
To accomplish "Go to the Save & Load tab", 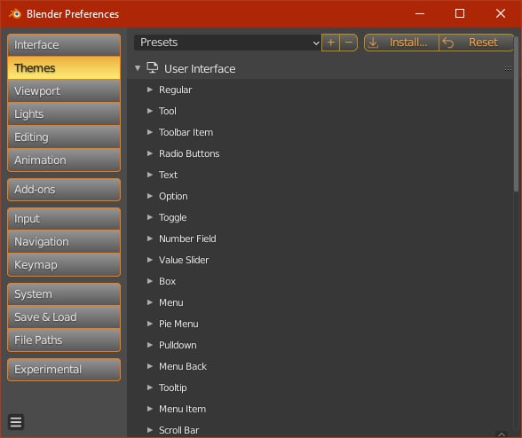I will click(64, 317).
